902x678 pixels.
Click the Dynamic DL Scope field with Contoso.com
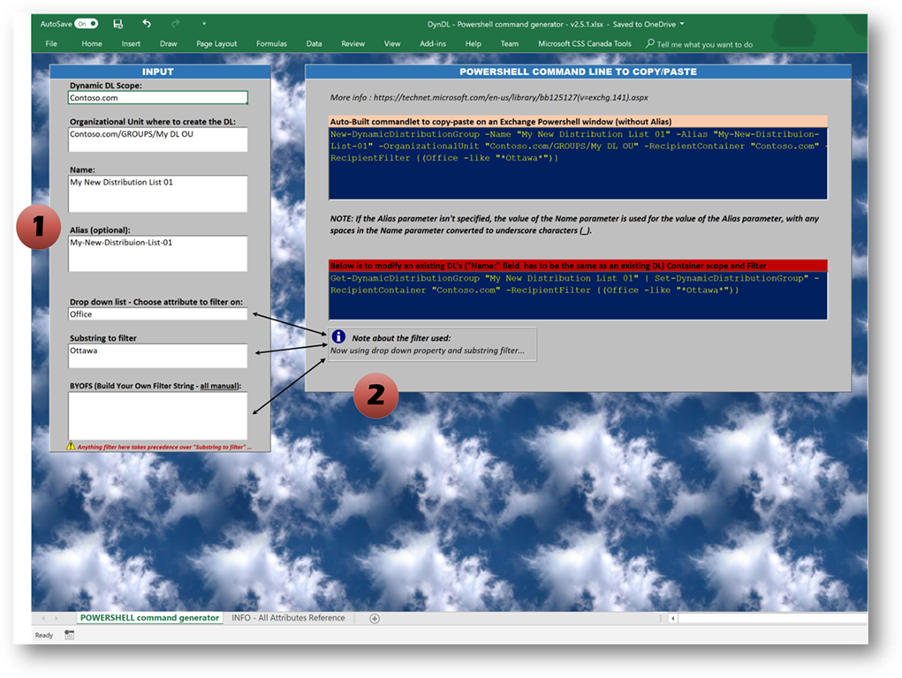click(157, 98)
